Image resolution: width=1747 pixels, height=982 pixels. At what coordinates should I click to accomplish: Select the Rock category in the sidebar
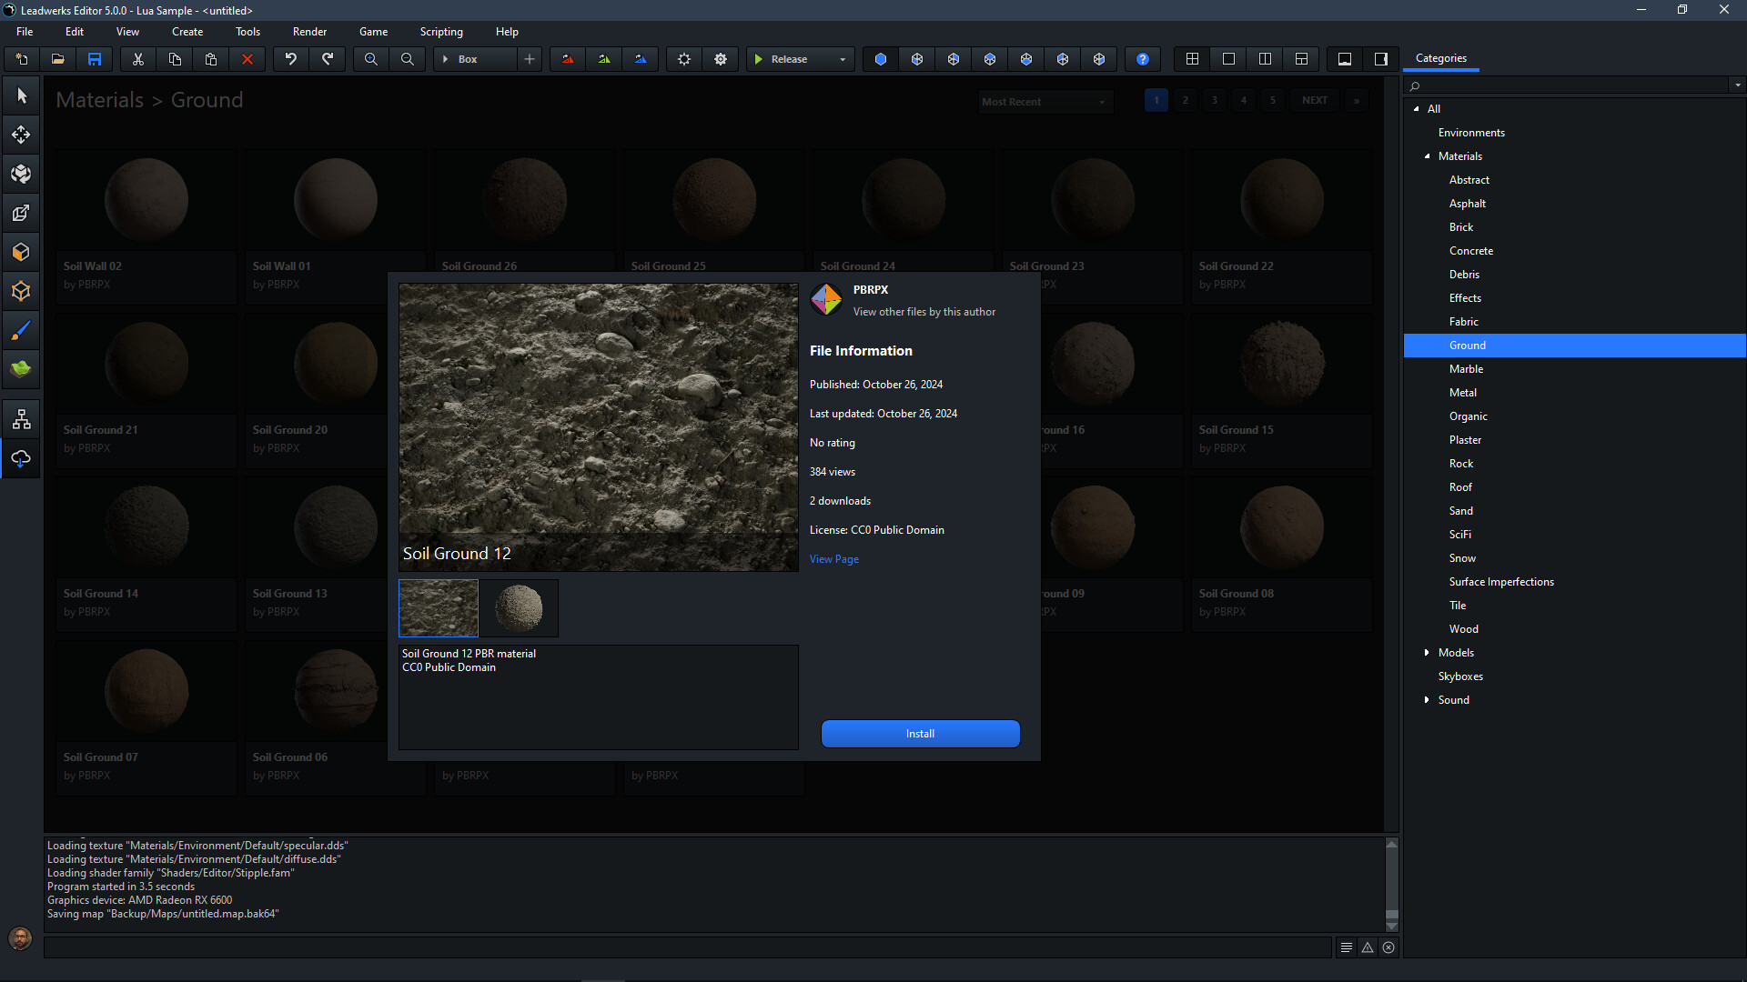coord(1460,463)
